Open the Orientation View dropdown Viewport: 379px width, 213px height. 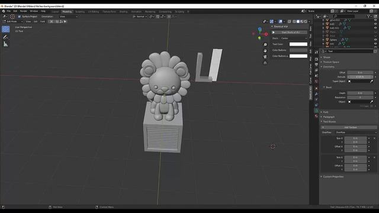[69, 17]
